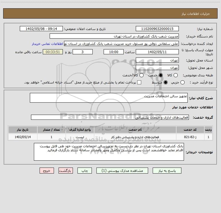
Task: Click the توضیحات خریدار label
Action: 199,152
